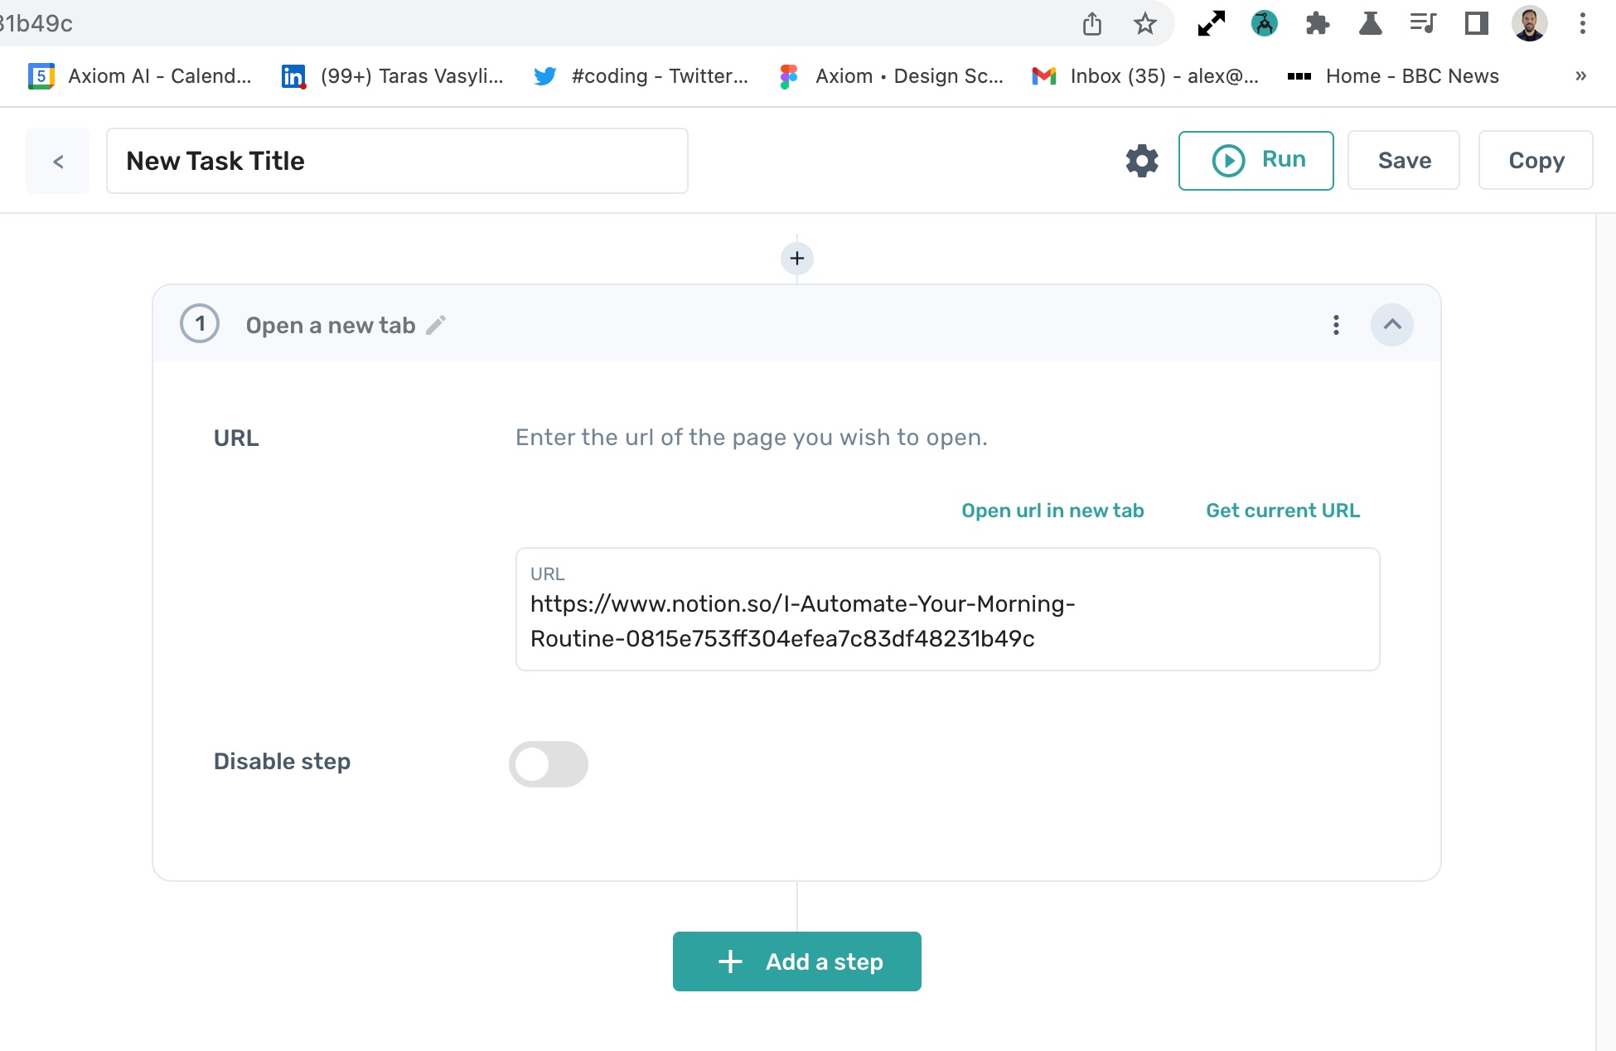Click the Axiom extension icon in toolbar
This screenshot has width=1616, height=1051.
(1264, 23)
